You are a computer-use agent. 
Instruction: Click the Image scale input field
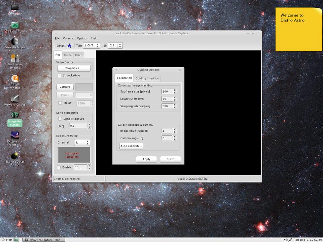click(167, 131)
